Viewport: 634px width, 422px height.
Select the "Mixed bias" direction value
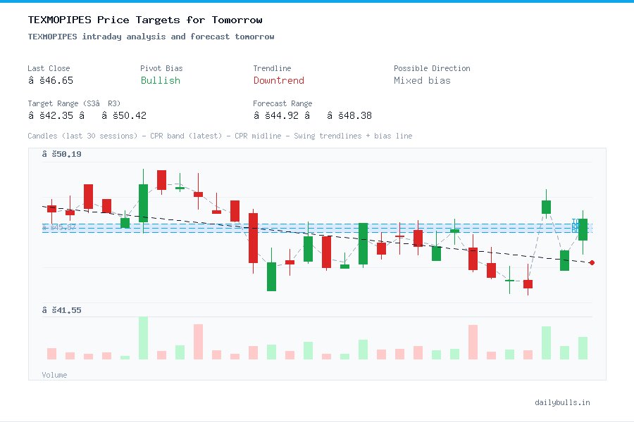(x=422, y=80)
